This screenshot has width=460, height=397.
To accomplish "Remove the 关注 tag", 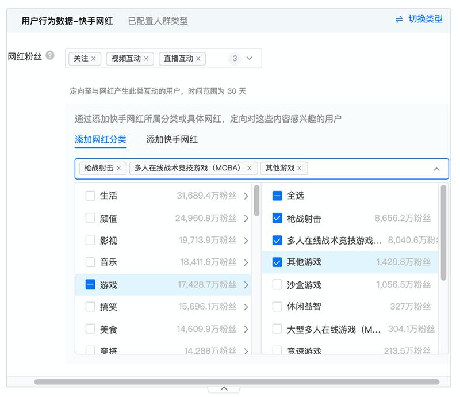I will (x=93, y=59).
